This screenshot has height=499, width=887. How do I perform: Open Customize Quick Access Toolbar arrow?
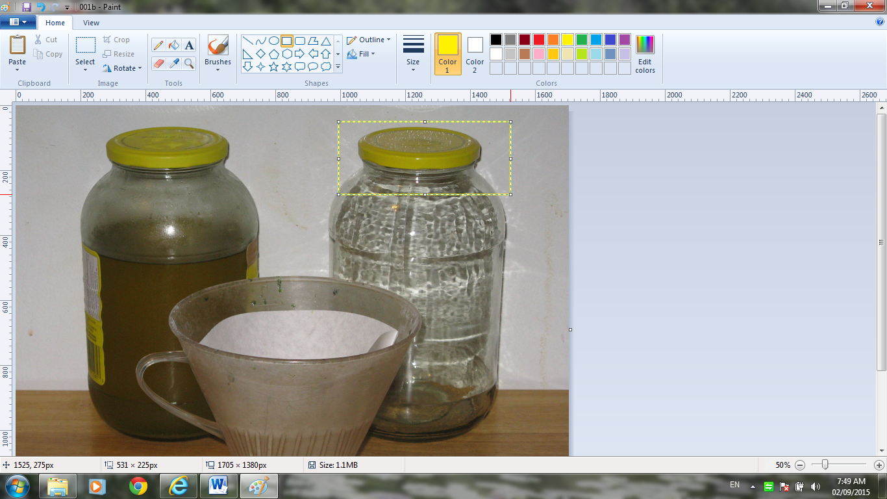(67, 7)
